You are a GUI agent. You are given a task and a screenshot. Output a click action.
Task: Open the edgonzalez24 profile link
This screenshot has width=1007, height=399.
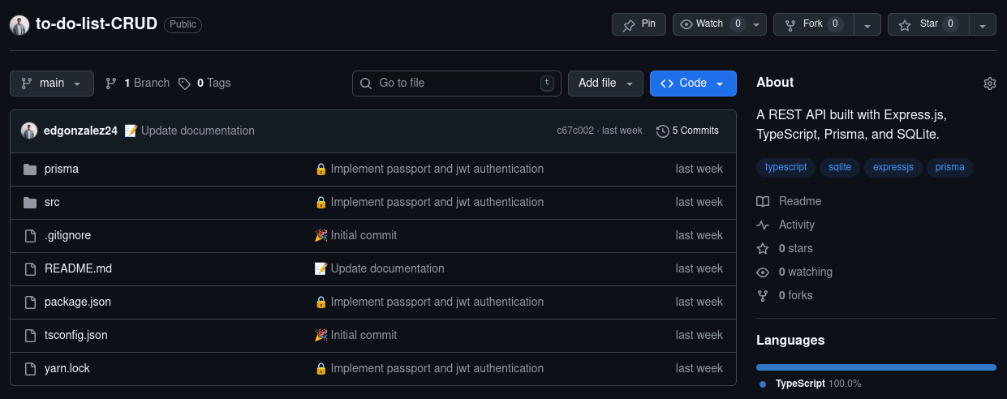click(81, 131)
